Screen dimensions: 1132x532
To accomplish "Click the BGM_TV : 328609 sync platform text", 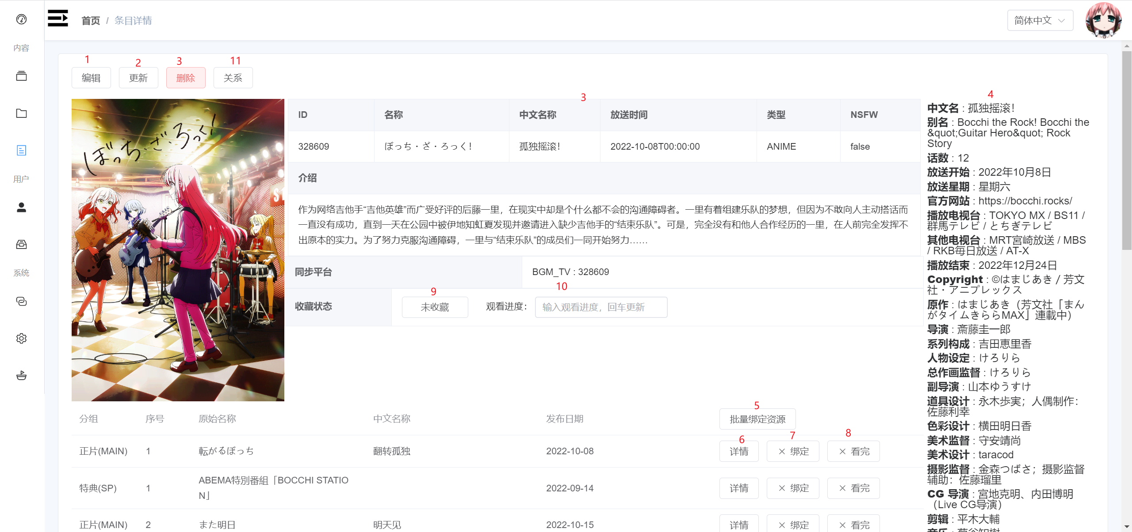I will tap(570, 272).
